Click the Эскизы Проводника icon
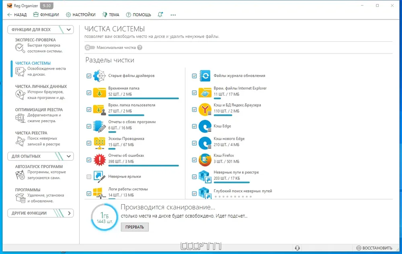 click(x=99, y=143)
